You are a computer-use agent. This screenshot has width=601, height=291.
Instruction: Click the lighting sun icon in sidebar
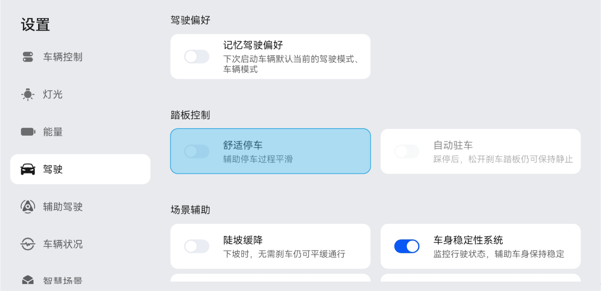pos(28,94)
